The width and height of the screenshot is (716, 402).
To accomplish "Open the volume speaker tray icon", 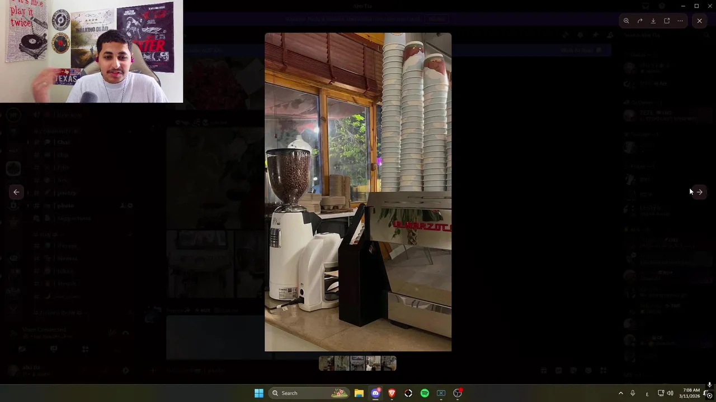I will point(670,393).
